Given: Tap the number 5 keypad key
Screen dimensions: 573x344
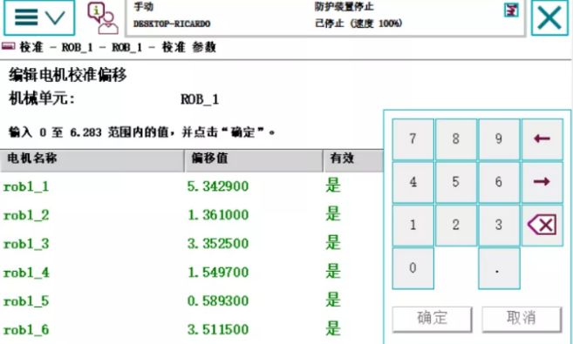Looking at the screenshot, I should pos(455,182).
